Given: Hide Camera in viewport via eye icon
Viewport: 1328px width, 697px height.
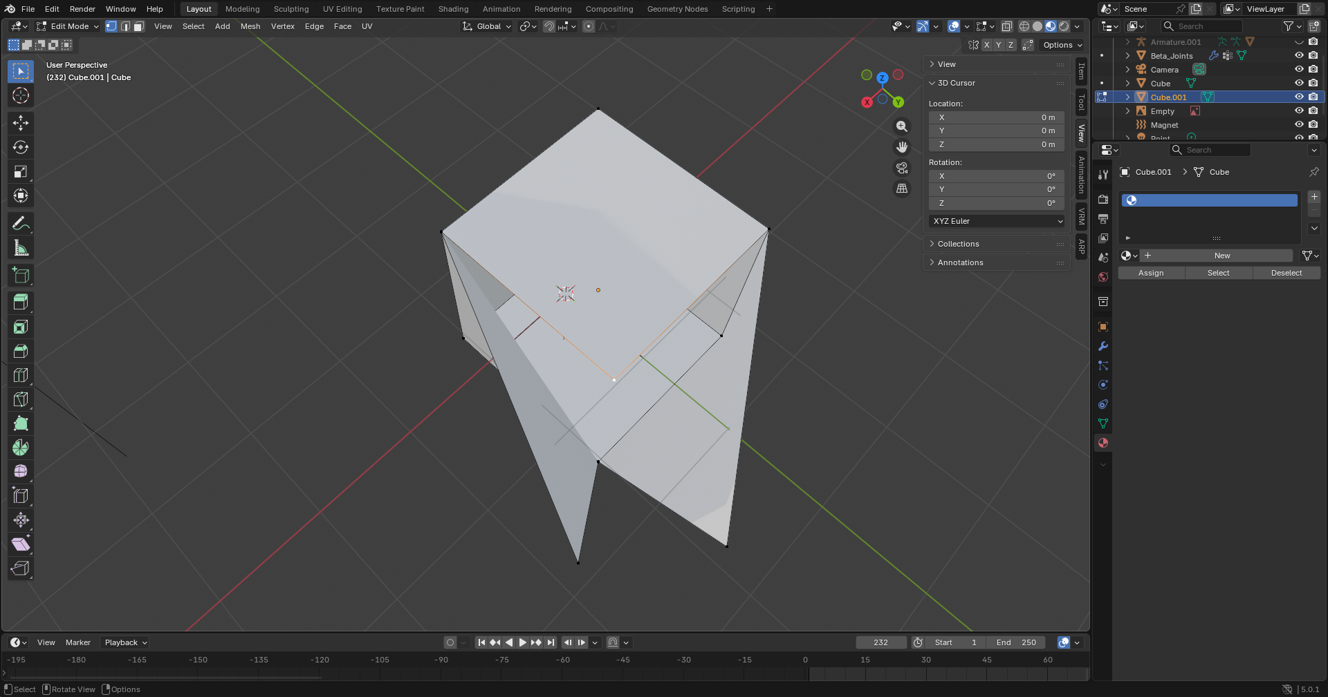Looking at the screenshot, I should click(1299, 70).
